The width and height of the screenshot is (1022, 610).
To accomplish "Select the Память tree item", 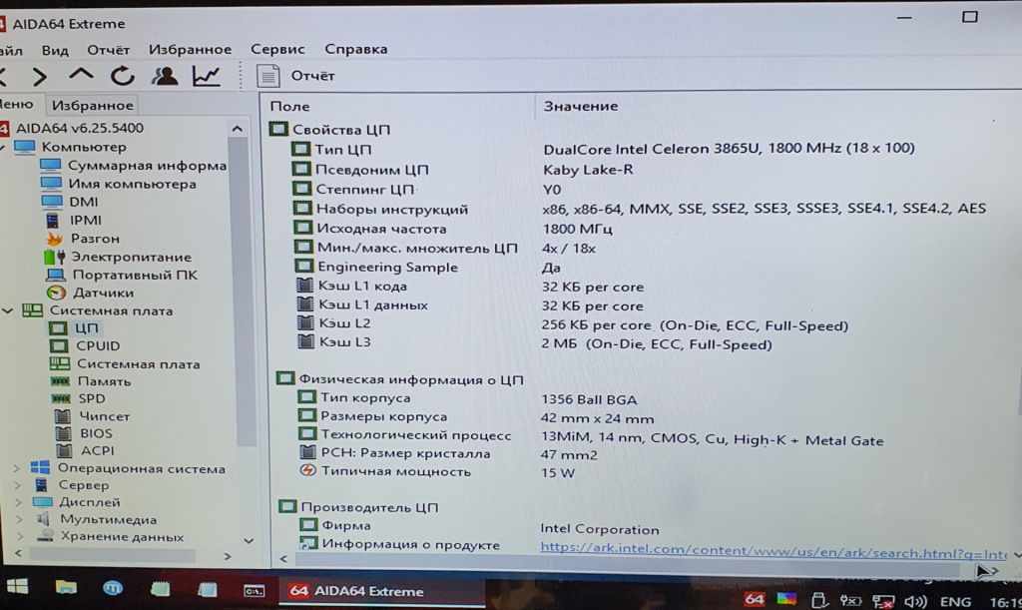I will 104,381.
